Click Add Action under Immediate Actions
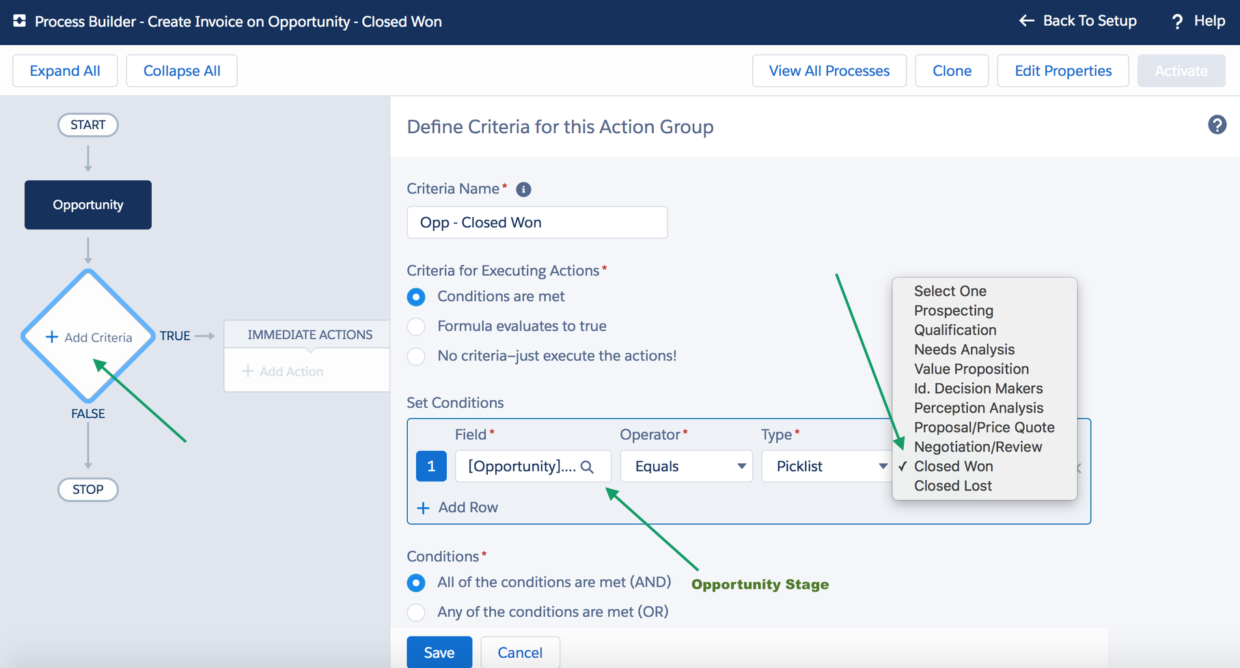Viewport: 1240px width, 668px height. point(283,372)
